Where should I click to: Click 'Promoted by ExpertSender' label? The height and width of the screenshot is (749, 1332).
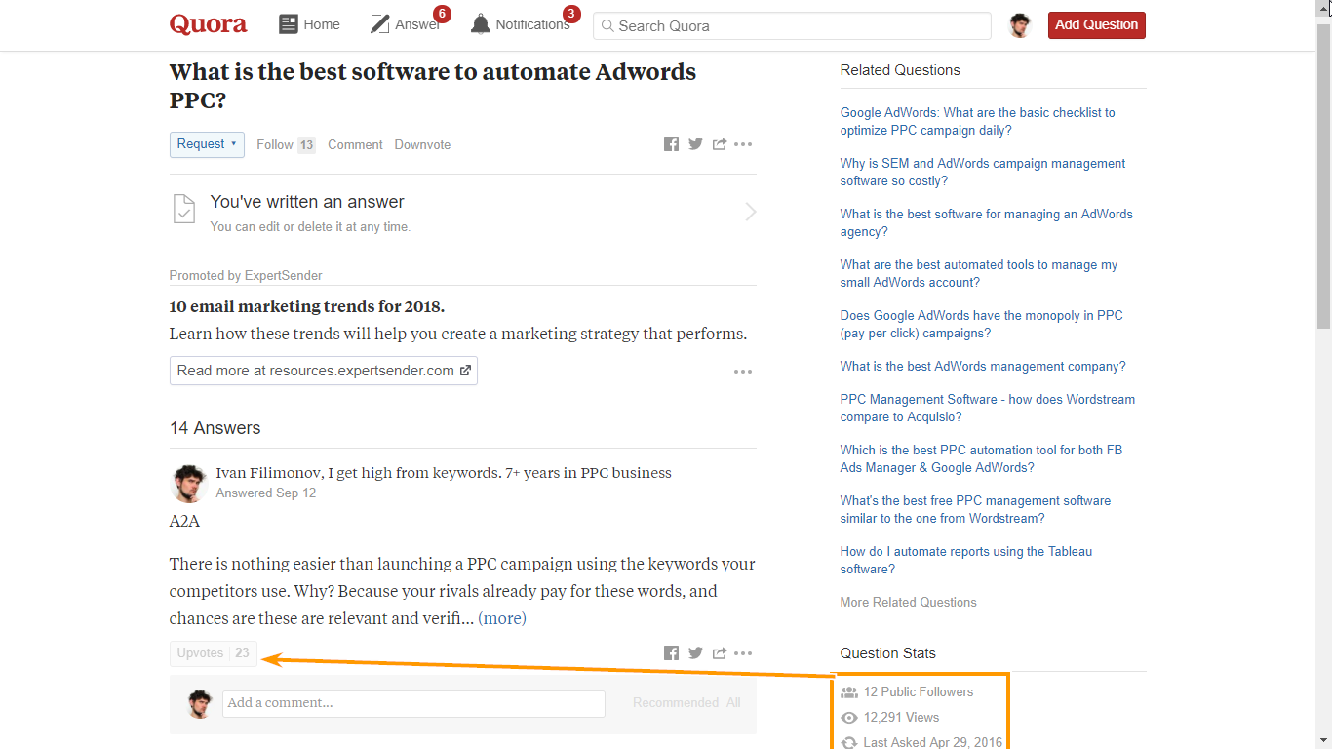click(x=246, y=275)
